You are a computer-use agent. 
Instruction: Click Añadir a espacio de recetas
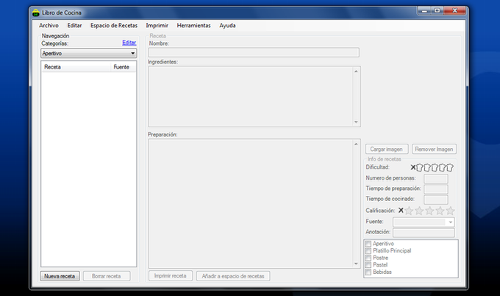pyautogui.click(x=233, y=276)
